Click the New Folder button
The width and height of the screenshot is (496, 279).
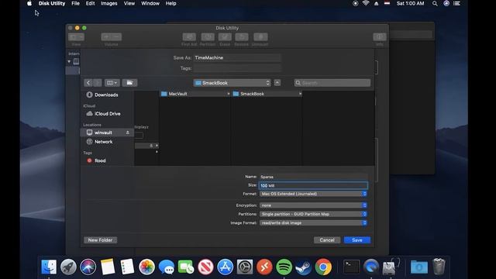tap(100, 240)
